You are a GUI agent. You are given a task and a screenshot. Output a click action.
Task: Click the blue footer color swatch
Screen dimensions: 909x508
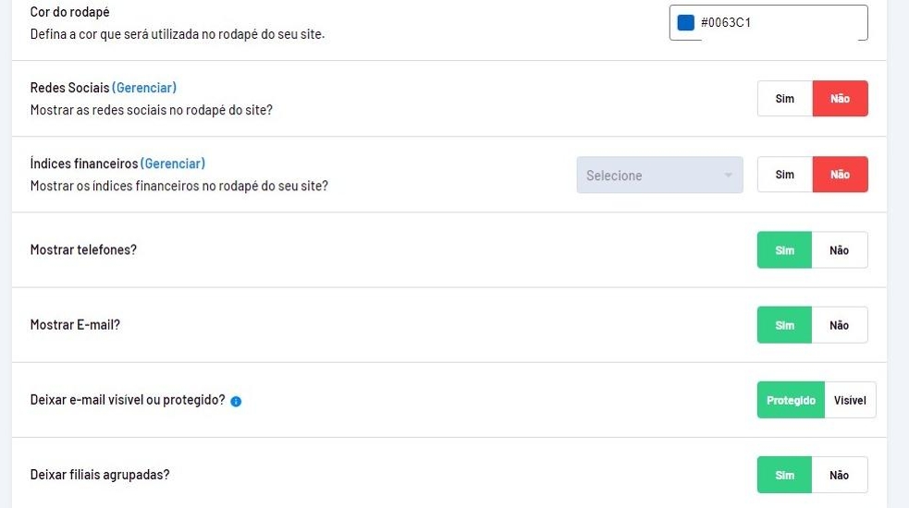click(685, 23)
